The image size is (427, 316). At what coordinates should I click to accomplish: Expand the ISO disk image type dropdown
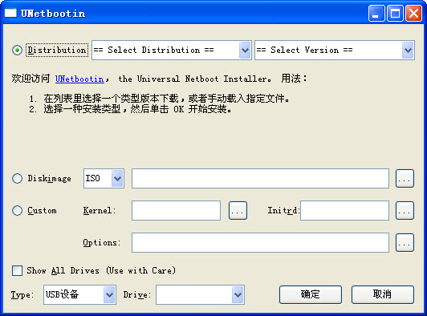104,179
